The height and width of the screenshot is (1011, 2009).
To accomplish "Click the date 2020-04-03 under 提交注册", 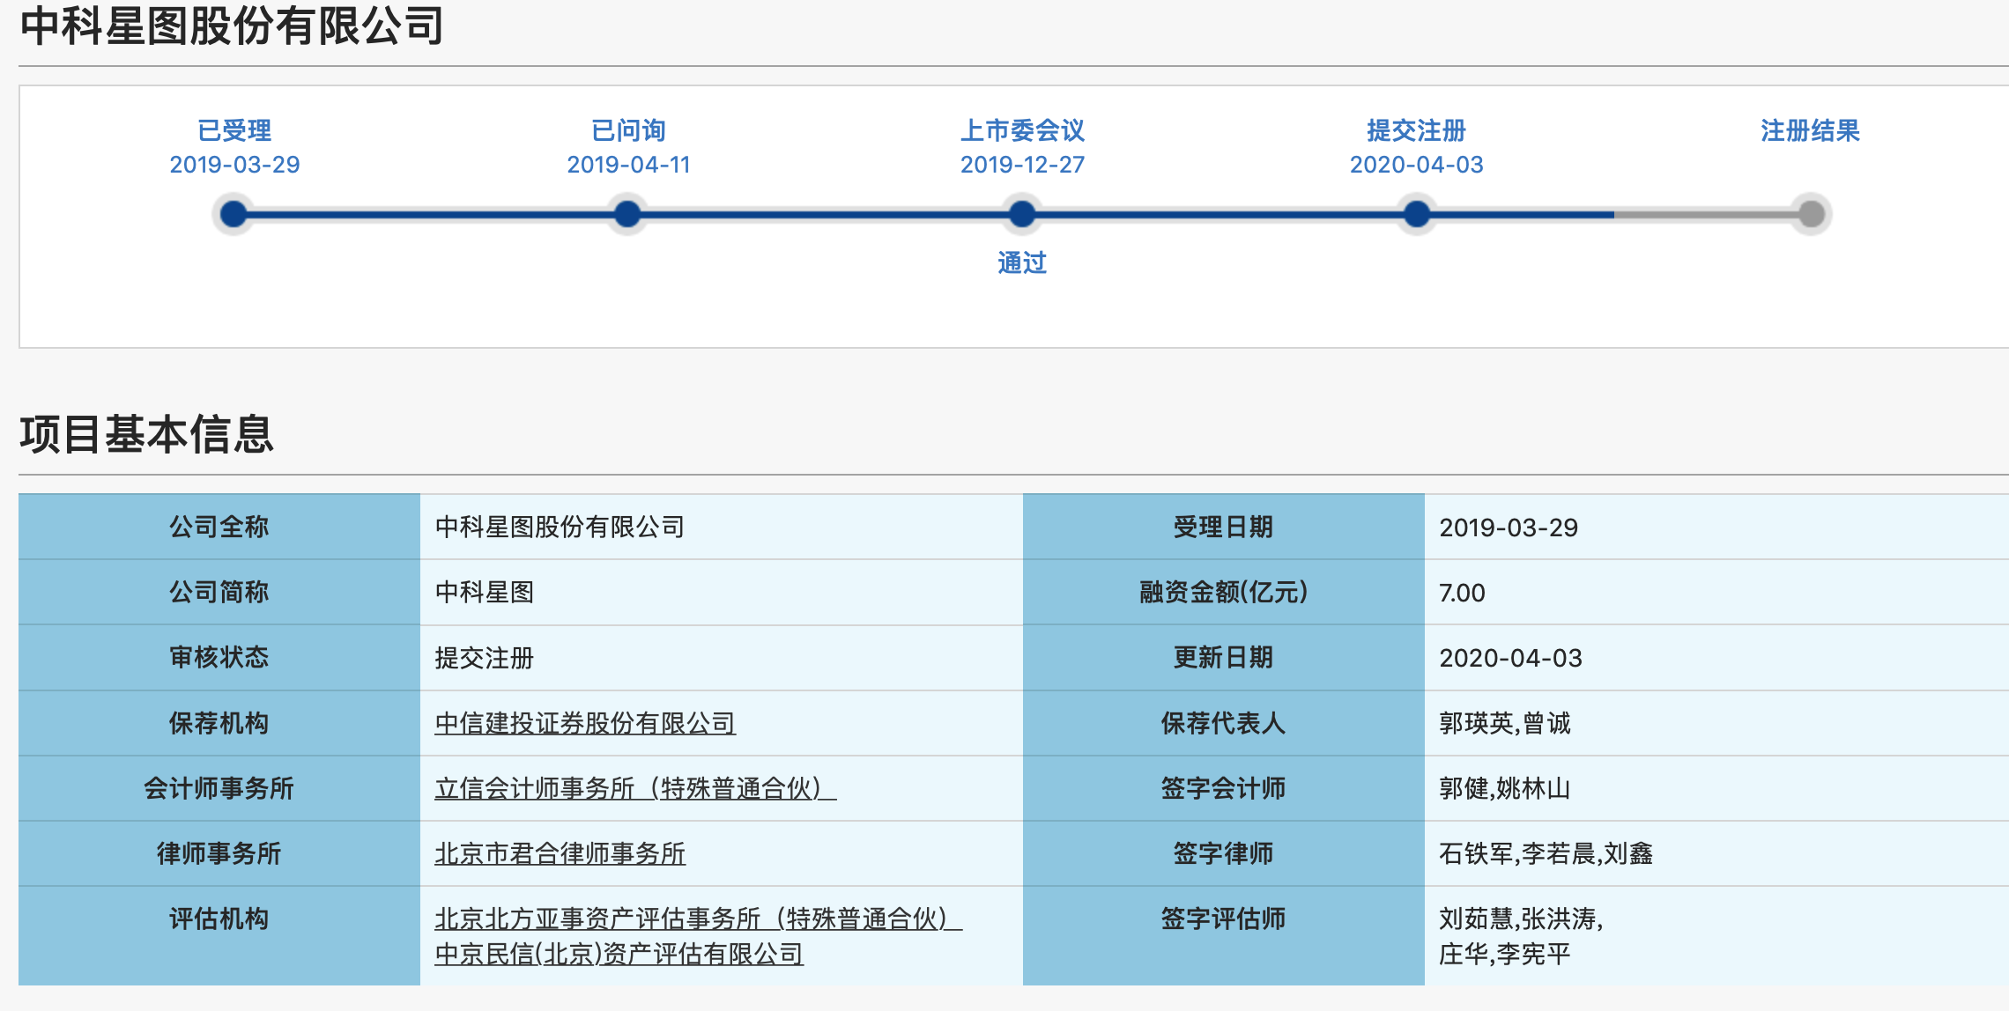I will click(1416, 165).
